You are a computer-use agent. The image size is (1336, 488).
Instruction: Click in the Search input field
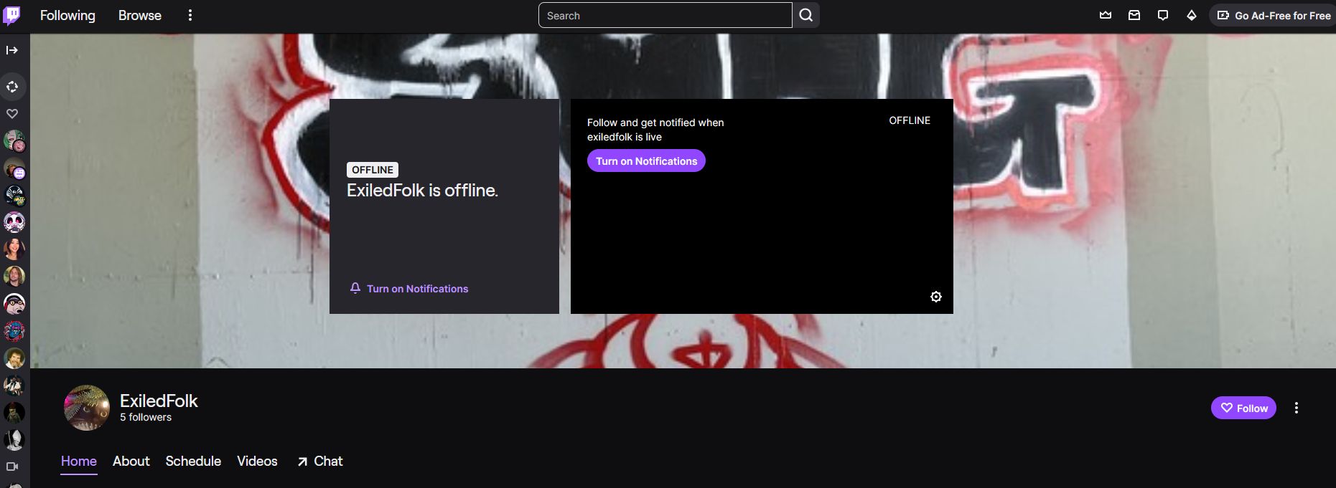665,15
